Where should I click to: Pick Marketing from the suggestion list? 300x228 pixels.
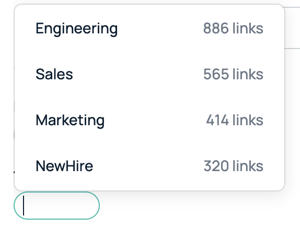point(149,120)
